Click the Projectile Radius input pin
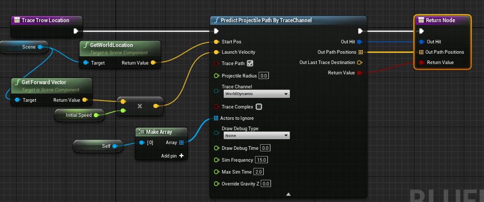Viewport: 484px width, 202px height. point(217,76)
